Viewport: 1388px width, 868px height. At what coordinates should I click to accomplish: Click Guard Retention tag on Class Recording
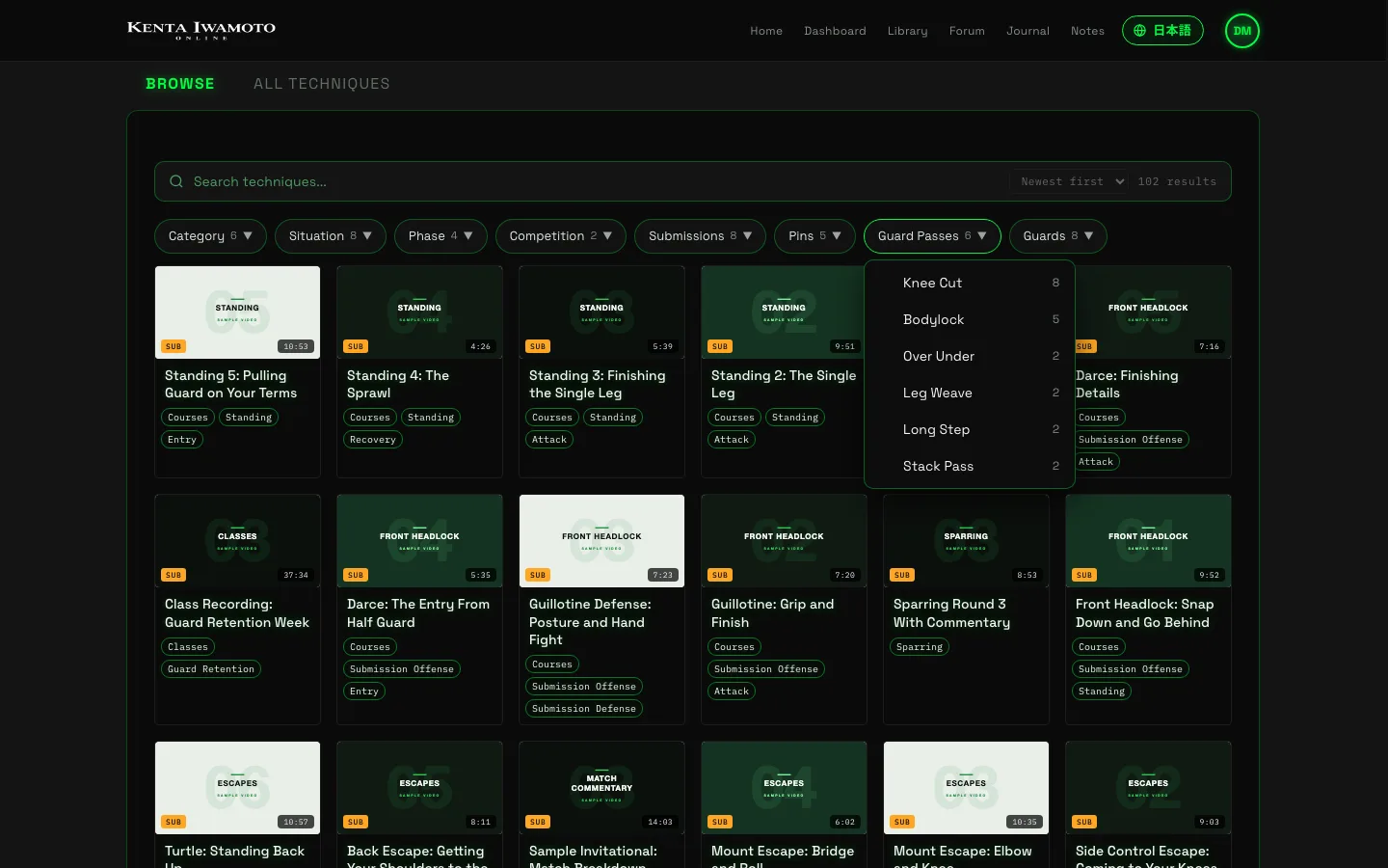click(211, 669)
